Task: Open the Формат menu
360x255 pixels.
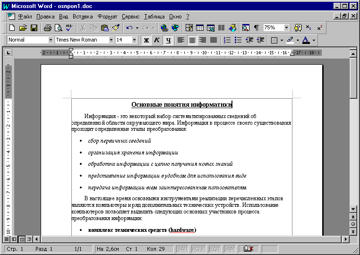Action: pos(106,17)
